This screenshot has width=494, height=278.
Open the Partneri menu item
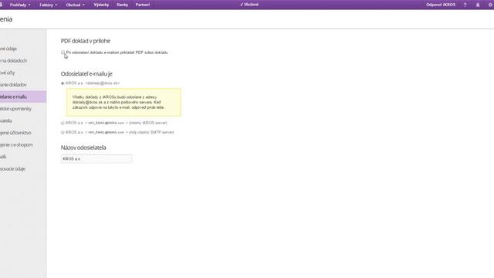pos(142,5)
